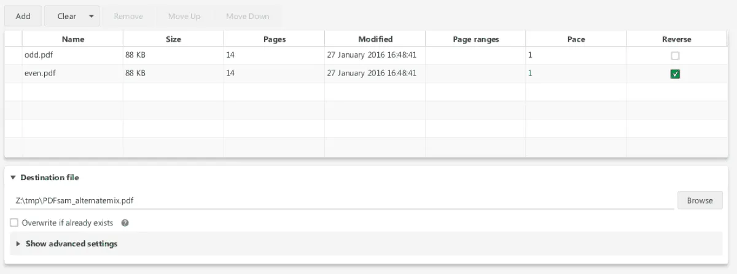The width and height of the screenshot is (737, 274).
Task: Open the Clear button dropdown arrow
Action: pos(92,17)
